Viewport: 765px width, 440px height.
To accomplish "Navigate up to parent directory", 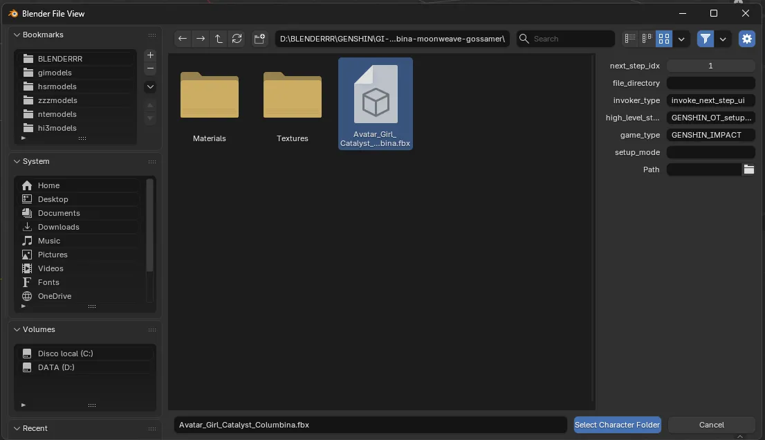I will tap(219, 39).
